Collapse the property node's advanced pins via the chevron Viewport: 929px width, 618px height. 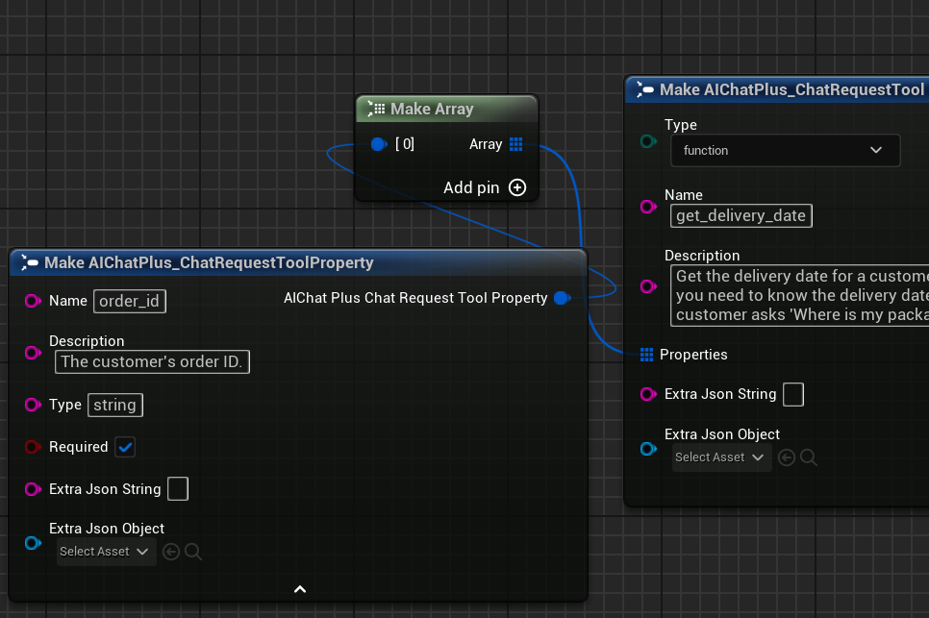299,588
